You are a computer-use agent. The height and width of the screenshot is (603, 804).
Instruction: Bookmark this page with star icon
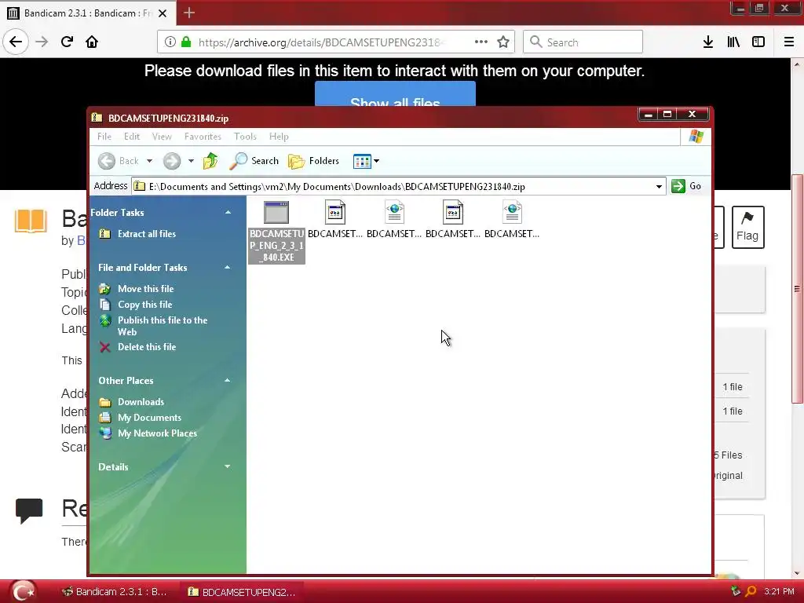tap(503, 42)
